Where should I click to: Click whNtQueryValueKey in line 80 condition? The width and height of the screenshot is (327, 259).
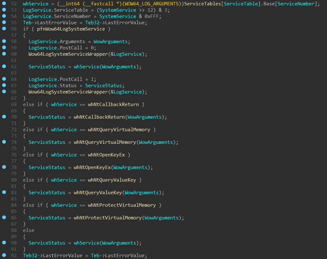(x=112, y=180)
